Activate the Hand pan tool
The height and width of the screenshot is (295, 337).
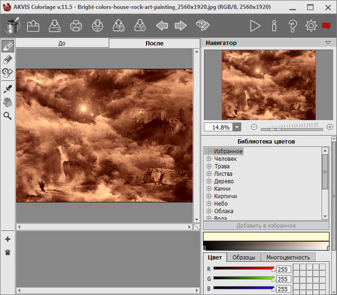[x=8, y=102]
